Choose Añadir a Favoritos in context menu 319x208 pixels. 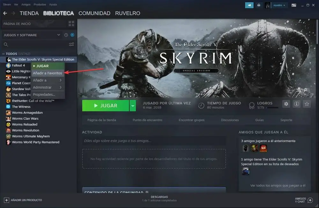(x=48, y=73)
